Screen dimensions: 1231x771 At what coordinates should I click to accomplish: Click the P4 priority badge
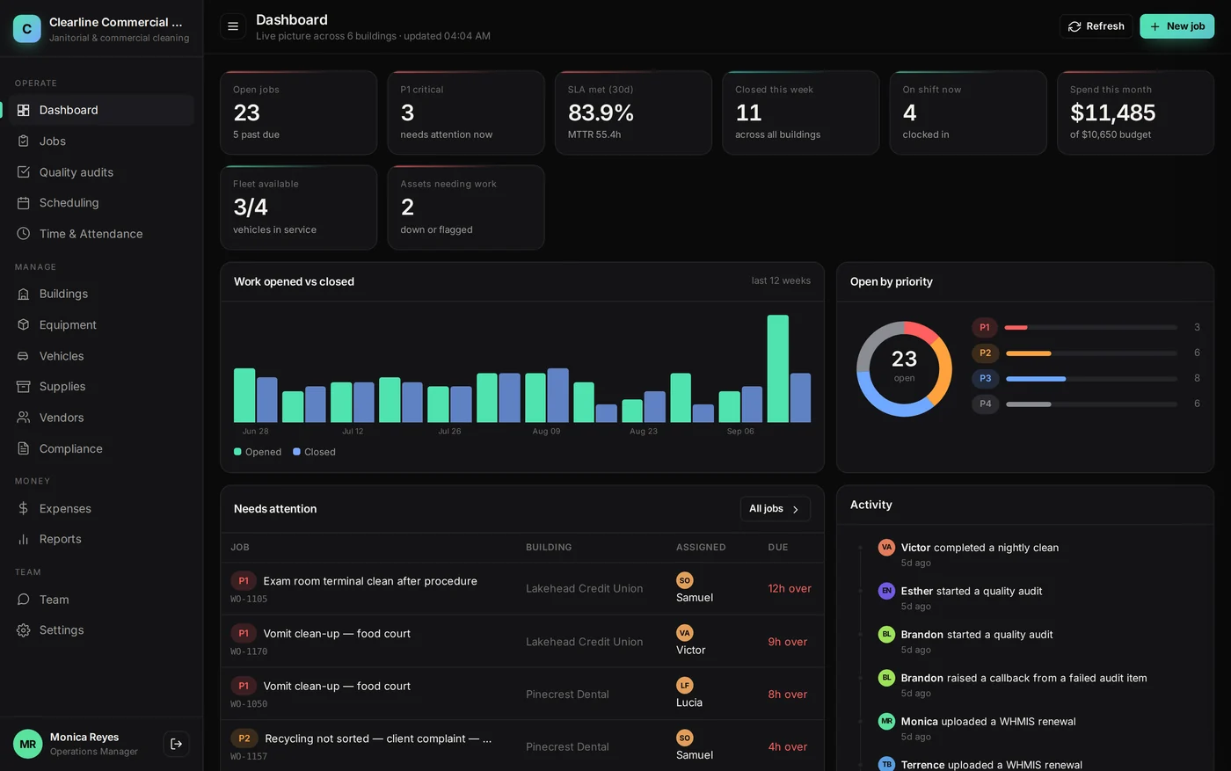tap(985, 404)
